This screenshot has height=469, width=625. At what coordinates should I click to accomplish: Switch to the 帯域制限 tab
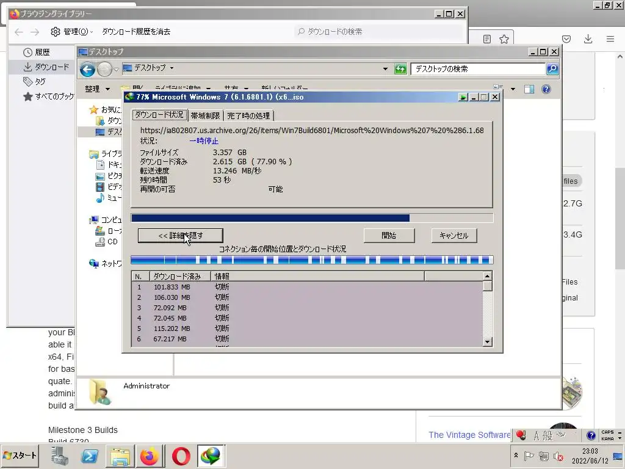point(205,115)
